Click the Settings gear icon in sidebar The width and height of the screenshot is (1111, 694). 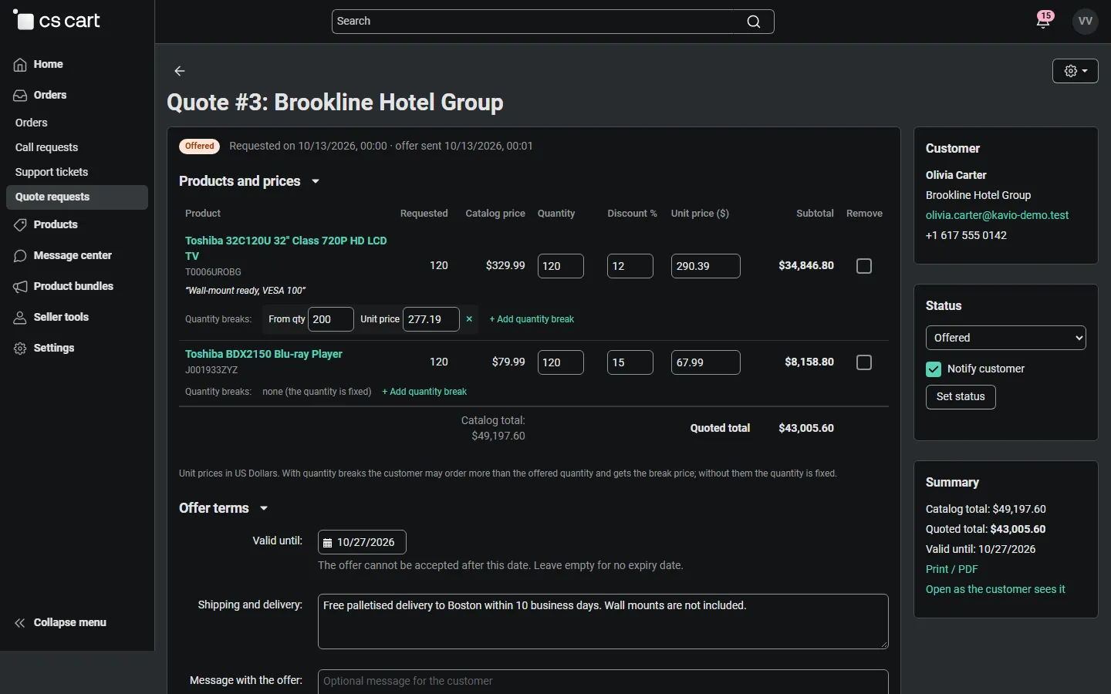tap(20, 349)
